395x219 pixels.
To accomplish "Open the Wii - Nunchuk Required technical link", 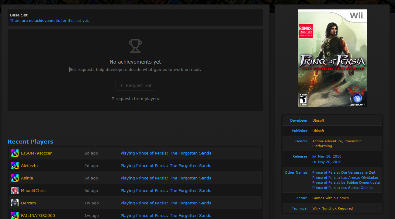I will click(x=333, y=208).
